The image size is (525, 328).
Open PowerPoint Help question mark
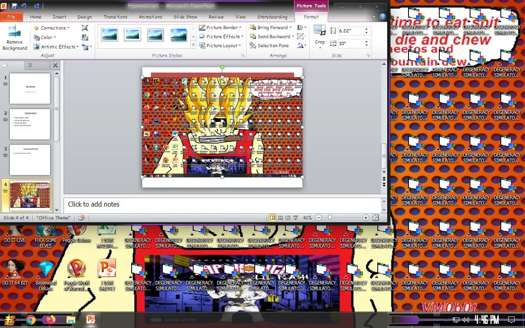click(x=383, y=17)
